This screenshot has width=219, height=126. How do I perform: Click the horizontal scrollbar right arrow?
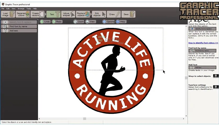point(183,119)
